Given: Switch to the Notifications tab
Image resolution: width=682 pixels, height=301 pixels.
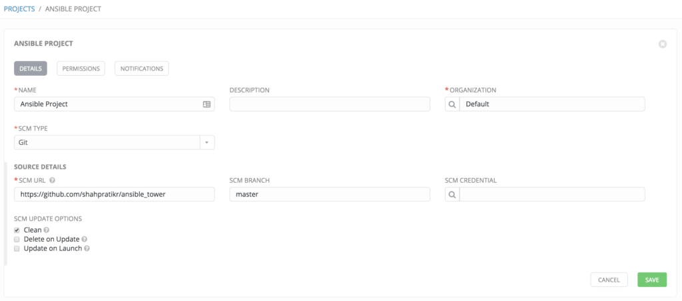Looking at the screenshot, I should pos(142,68).
